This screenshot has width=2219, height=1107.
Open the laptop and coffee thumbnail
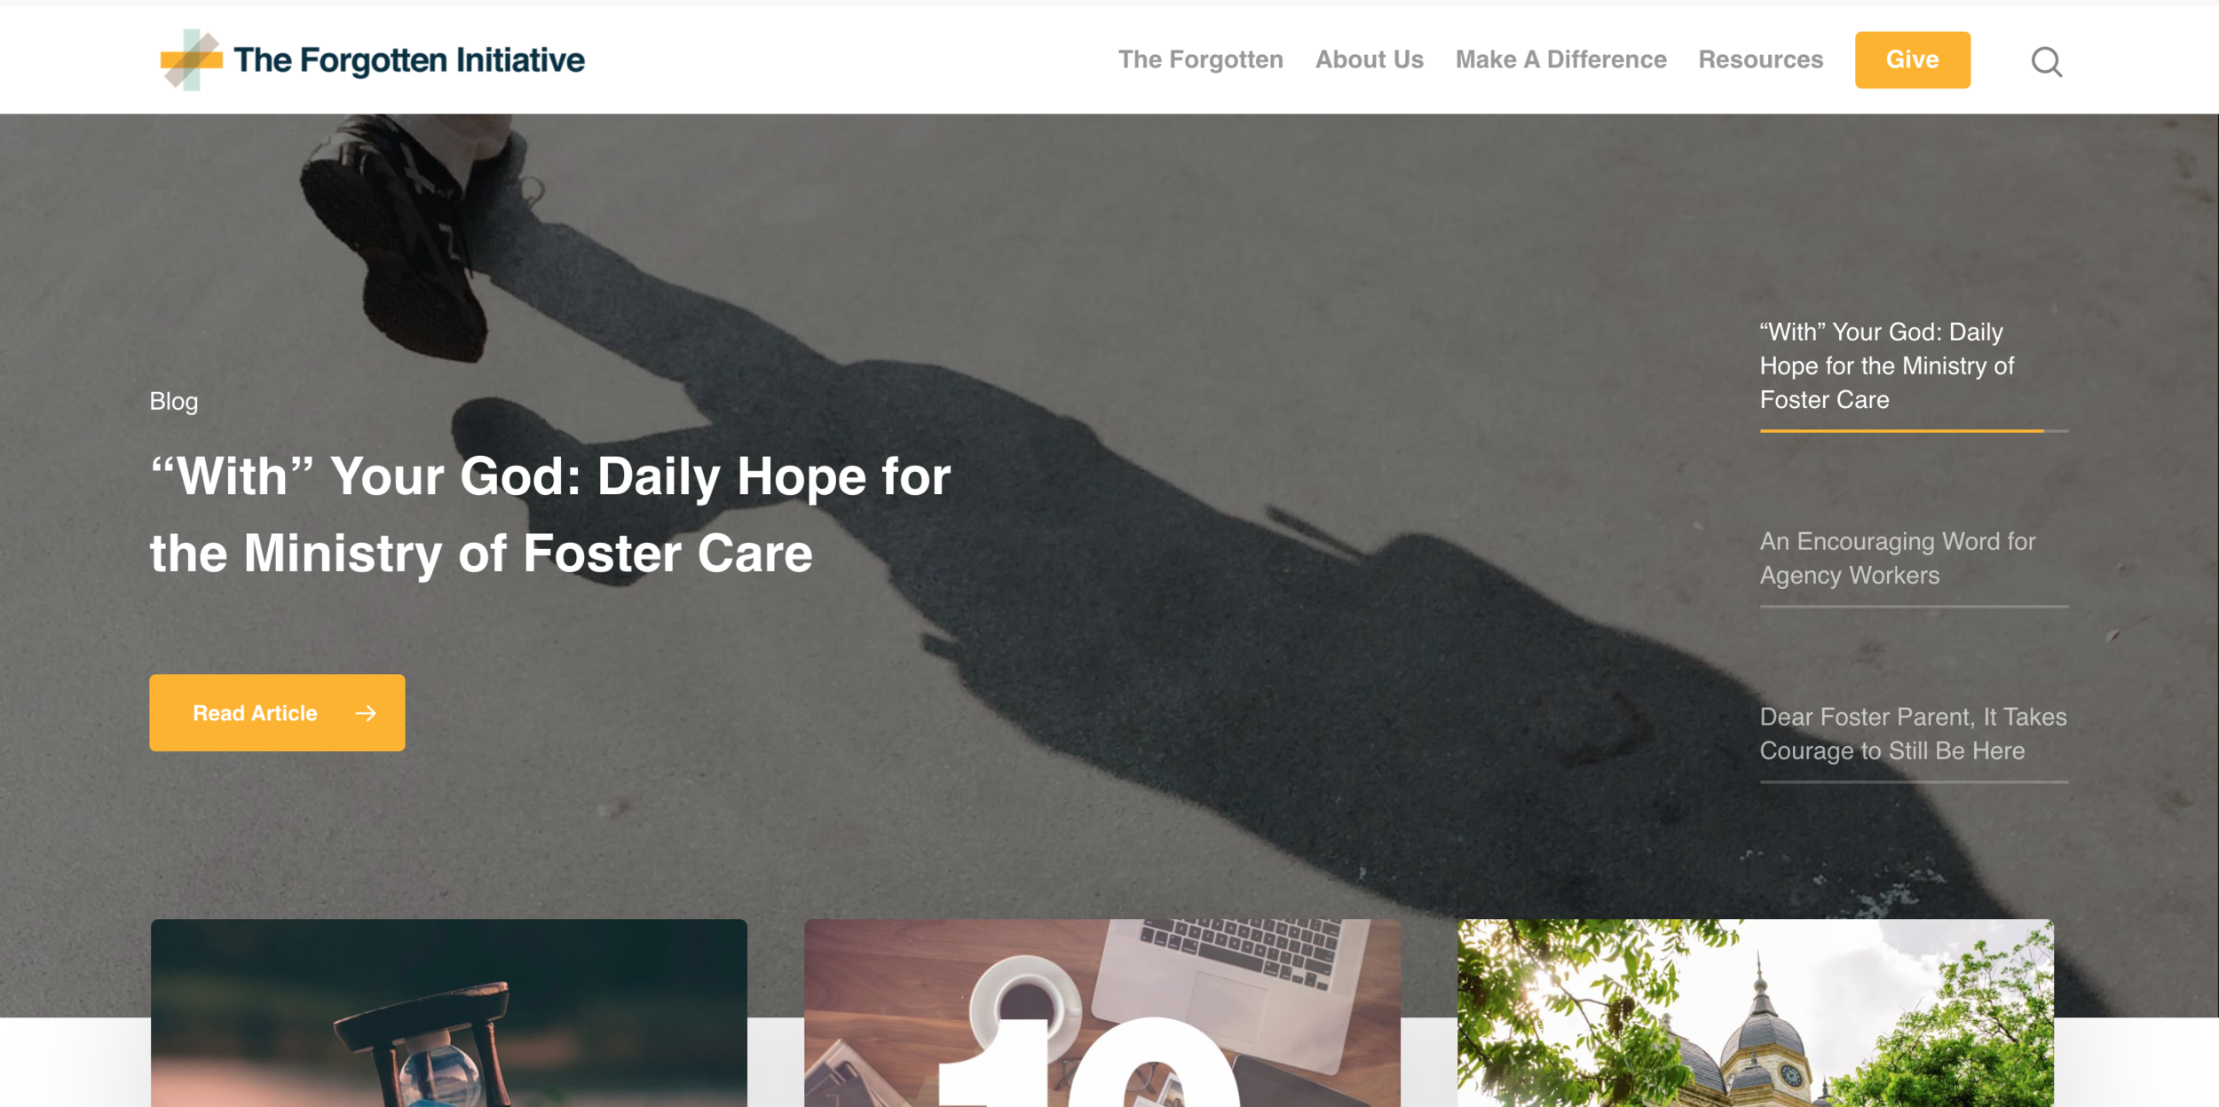1102,1012
